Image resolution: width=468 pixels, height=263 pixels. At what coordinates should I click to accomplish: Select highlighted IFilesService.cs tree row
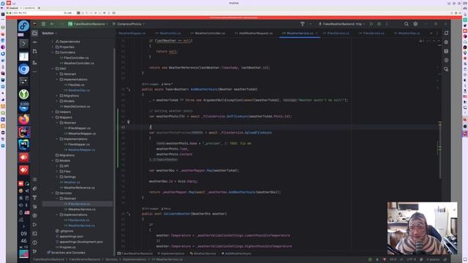click(x=78, y=204)
